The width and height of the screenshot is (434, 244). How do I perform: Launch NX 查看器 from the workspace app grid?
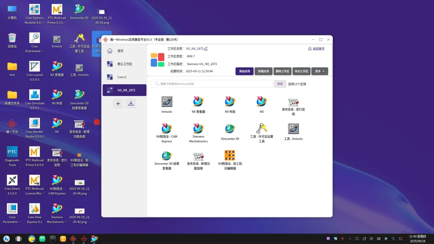(x=198, y=105)
